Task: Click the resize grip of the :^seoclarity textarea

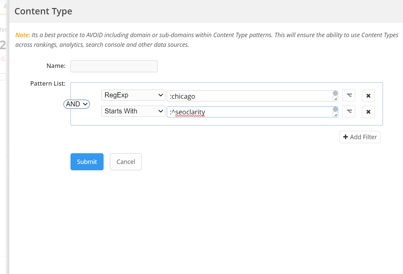Action: coord(335,115)
